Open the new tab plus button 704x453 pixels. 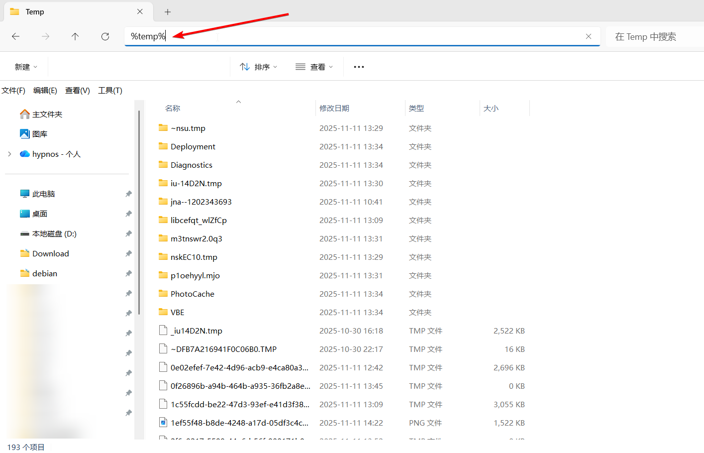click(x=168, y=12)
